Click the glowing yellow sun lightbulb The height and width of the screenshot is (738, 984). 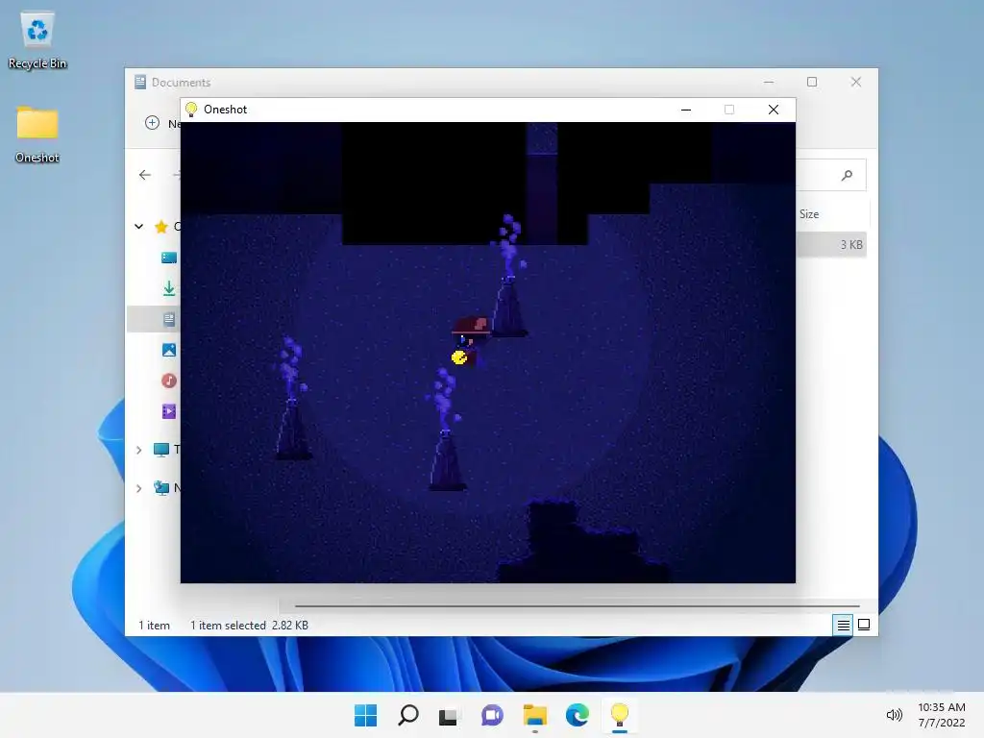(x=459, y=357)
